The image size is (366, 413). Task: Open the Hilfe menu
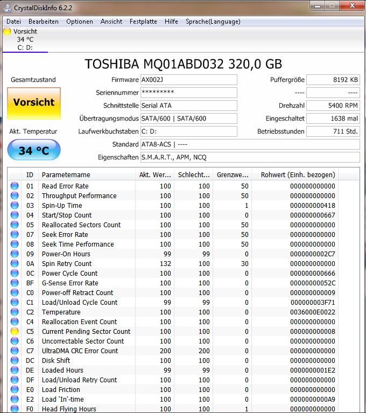click(x=171, y=22)
